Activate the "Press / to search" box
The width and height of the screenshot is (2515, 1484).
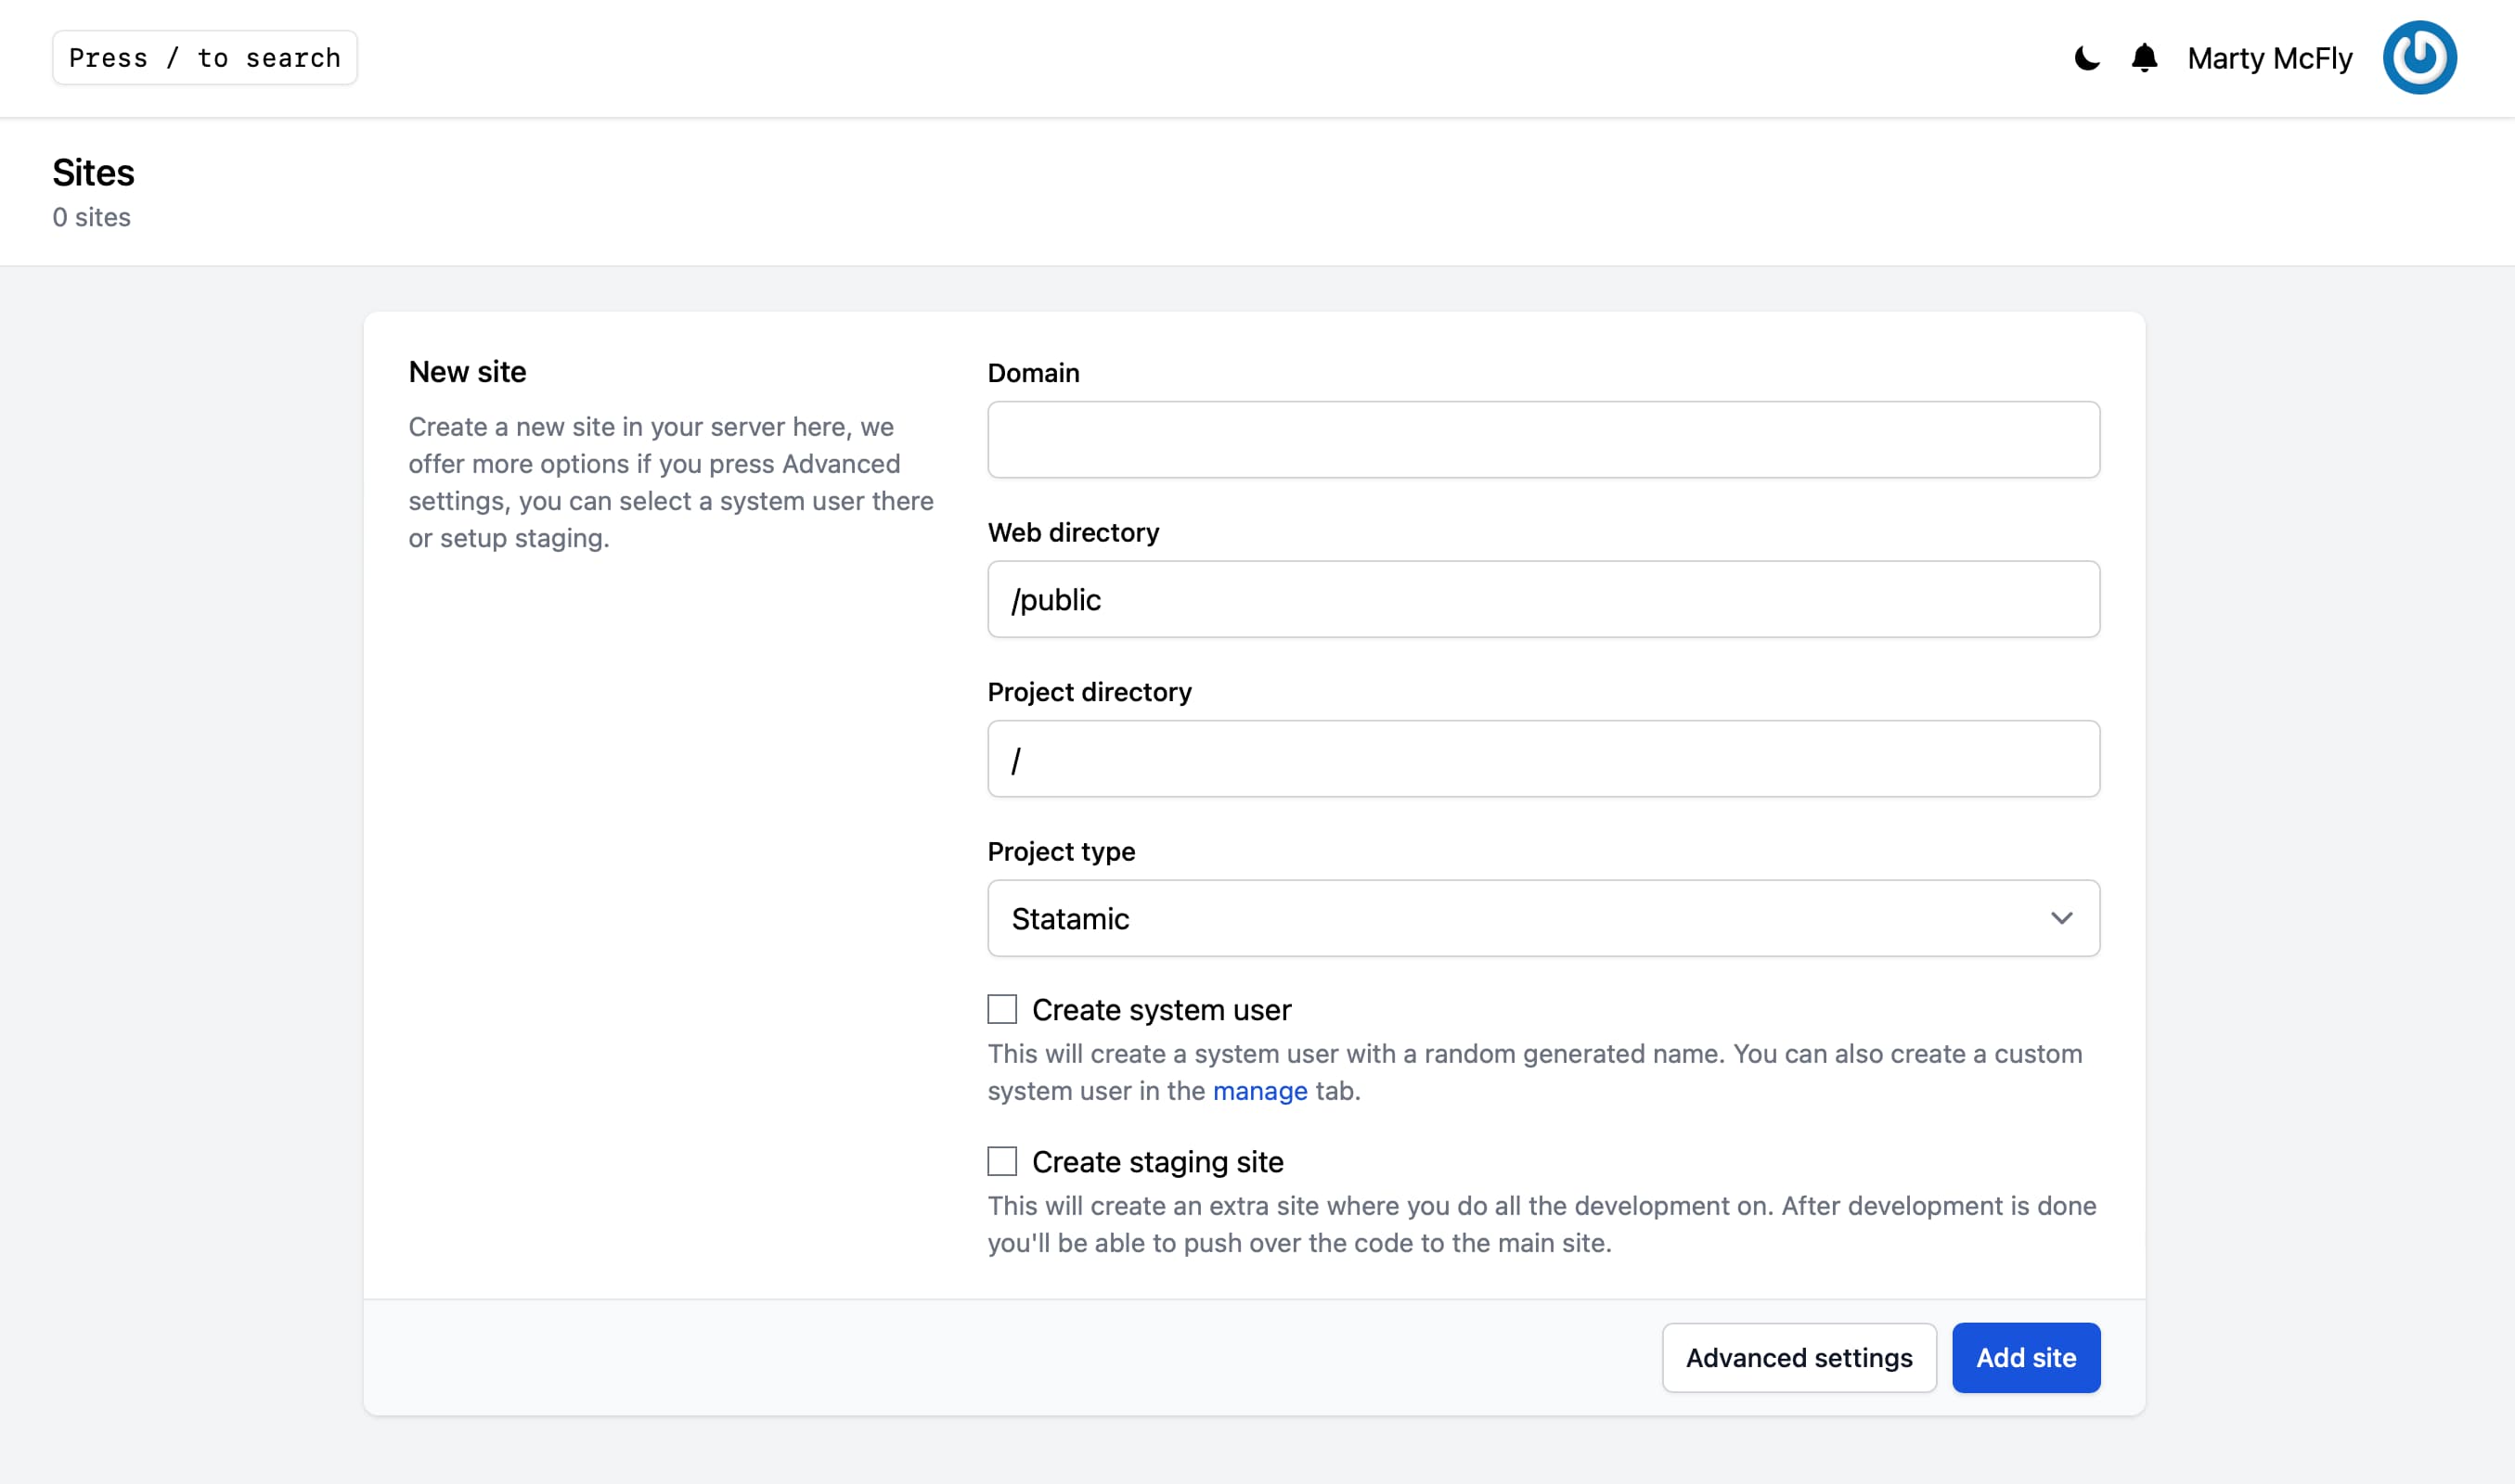pyautogui.click(x=205, y=57)
